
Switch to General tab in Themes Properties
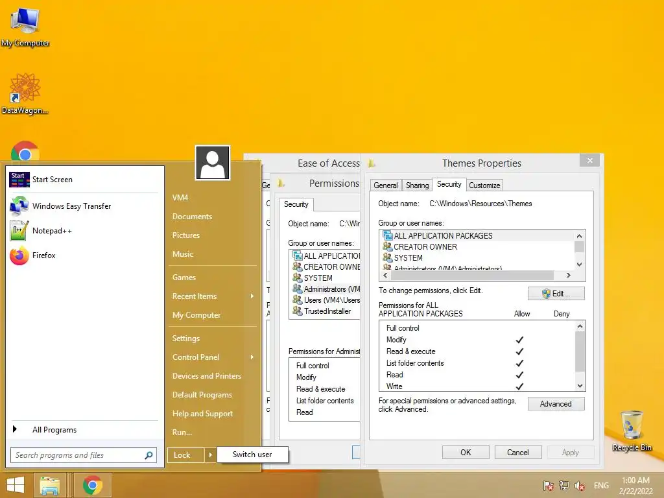coord(385,185)
